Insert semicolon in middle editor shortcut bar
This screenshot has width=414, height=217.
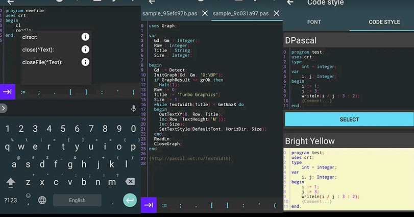(x=180, y=205)
